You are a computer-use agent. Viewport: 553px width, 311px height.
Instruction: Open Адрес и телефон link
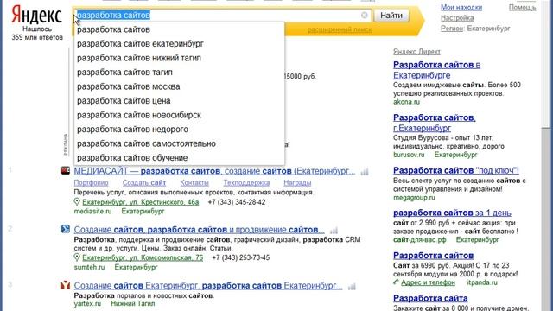(x=428, y=282)
